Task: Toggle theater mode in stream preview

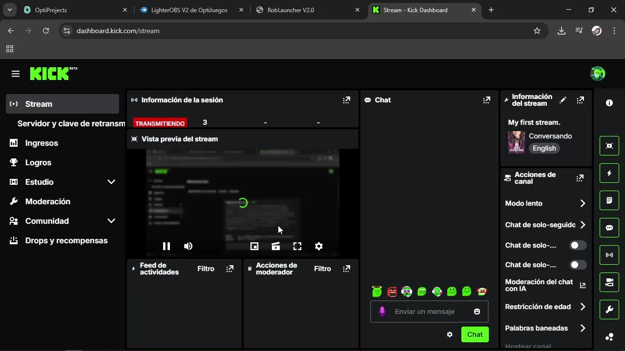Action: [x=276, y=246]
